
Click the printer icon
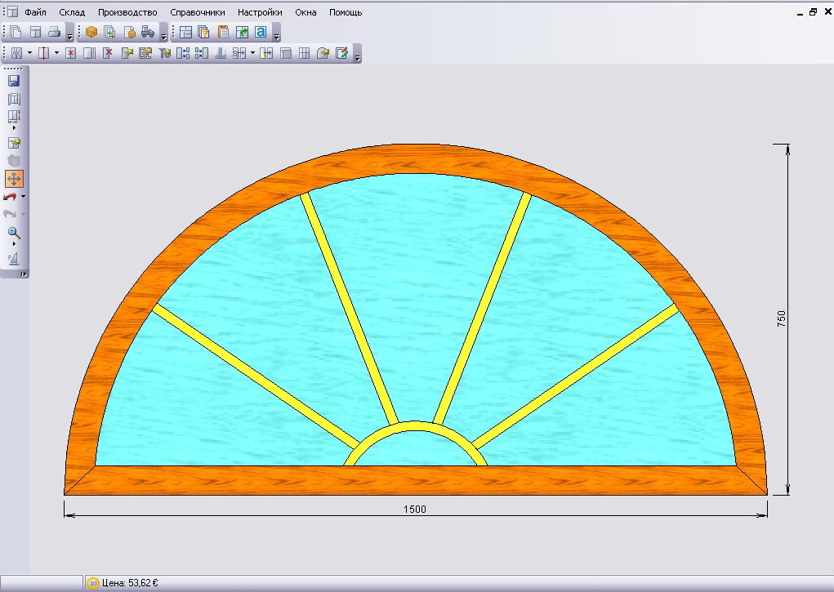(54, 33)
